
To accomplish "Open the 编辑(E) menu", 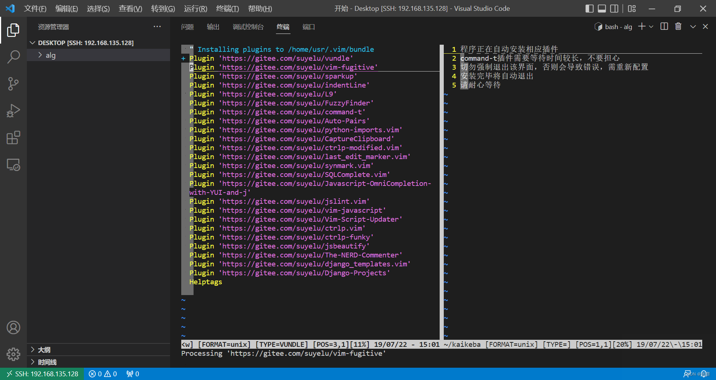I will pos(67,9).
